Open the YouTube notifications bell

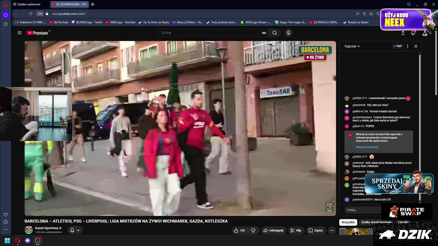(413, 33)
